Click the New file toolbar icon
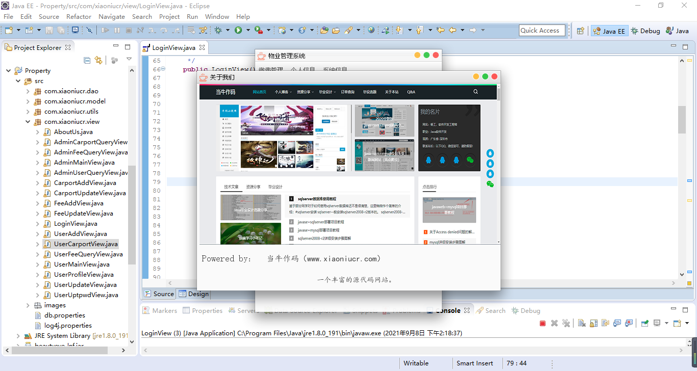 pyautogui.click(x=9, y=31)
